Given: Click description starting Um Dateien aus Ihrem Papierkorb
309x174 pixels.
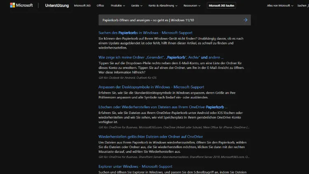Looking at the screenshot, I should (x=173, y=147).
